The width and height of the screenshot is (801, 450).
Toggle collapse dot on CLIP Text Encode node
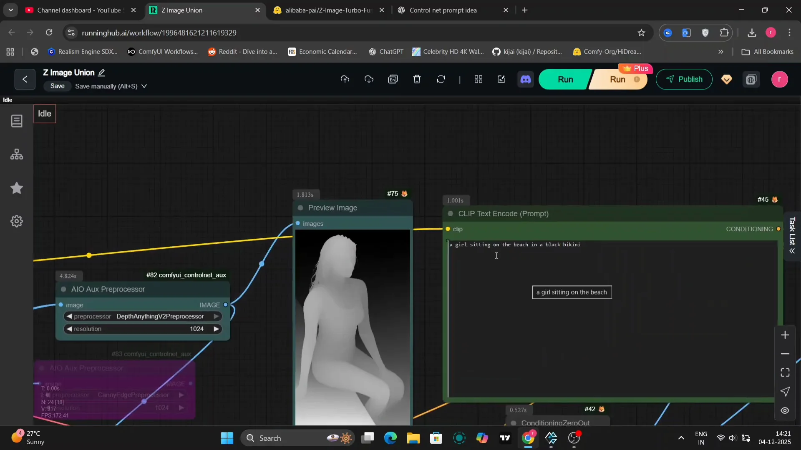pyautogui.click(x=451, y=214)
